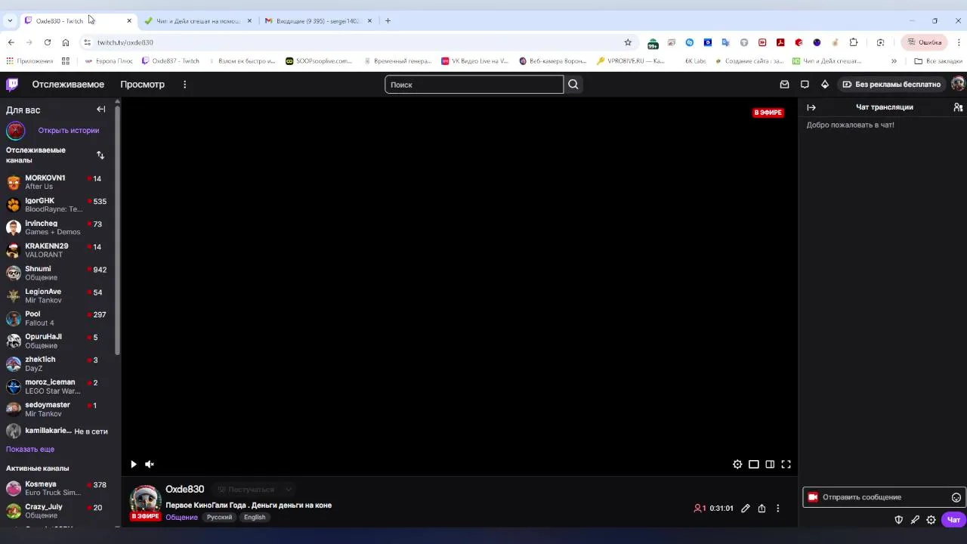Enter fullscreen in the player
Image resolution: width=967 pixels, height=544 pixels.
pos(786,464)
